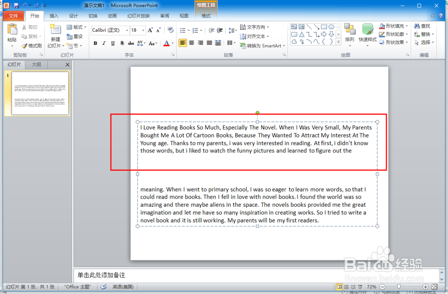The width and height of the screenshot is (448, 294).
Task: Click the Find button
Action: coord(422,26)
